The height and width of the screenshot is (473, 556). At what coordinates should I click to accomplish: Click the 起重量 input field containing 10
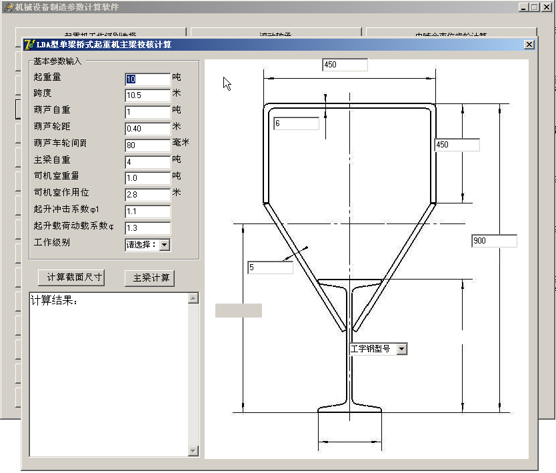[148, 79]
